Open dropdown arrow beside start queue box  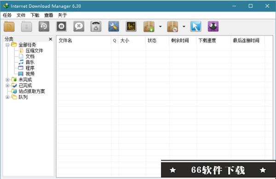(160, 27)
